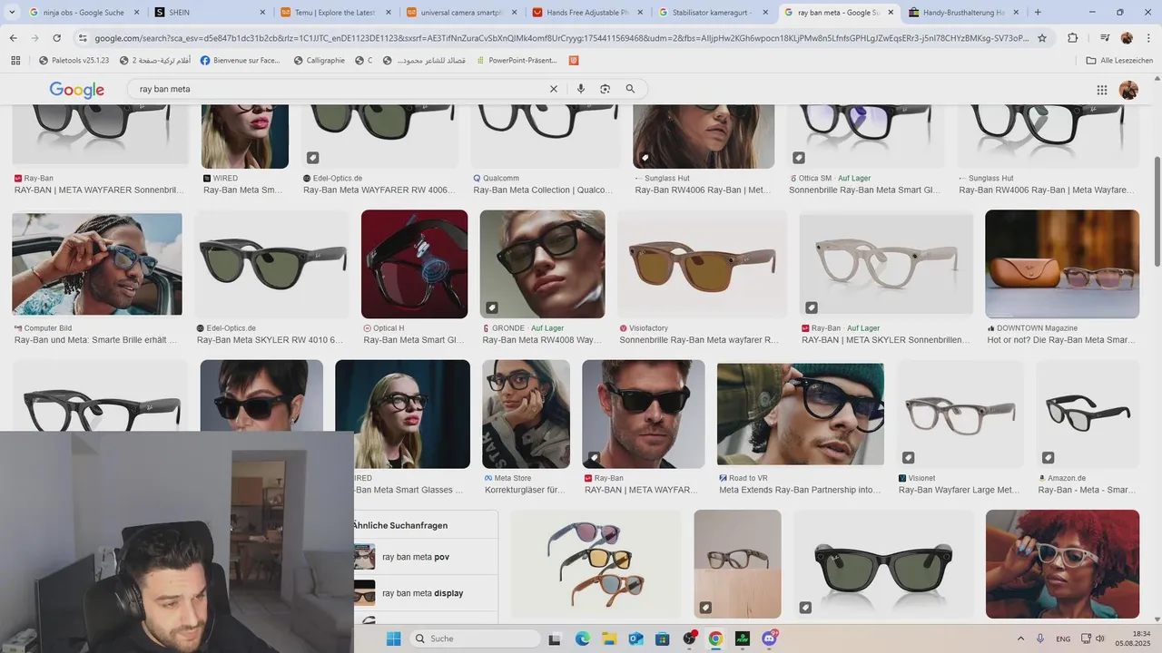This screenshot has height=653, width=1162.
Task: Open Computer Bild smart glasses thumbnail
Action: point(97,264)
